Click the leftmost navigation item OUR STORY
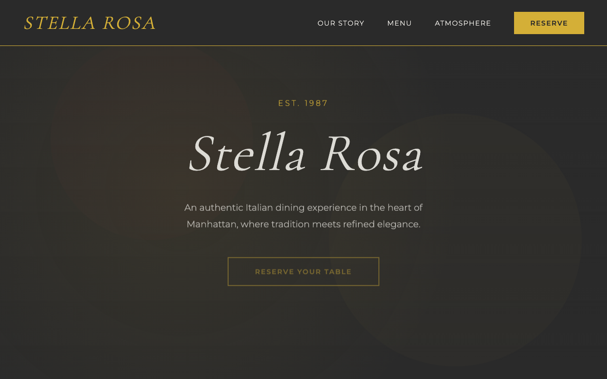The width and height of the screenshot is (607, 379). (x=341, y=23)
